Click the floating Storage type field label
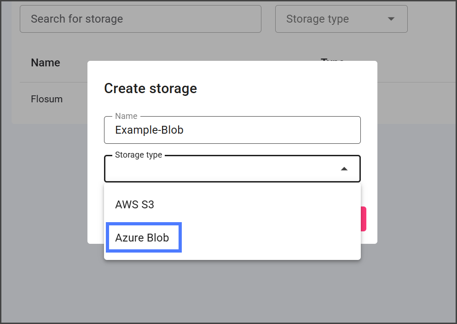457x324 pixels. pos(139,155)
